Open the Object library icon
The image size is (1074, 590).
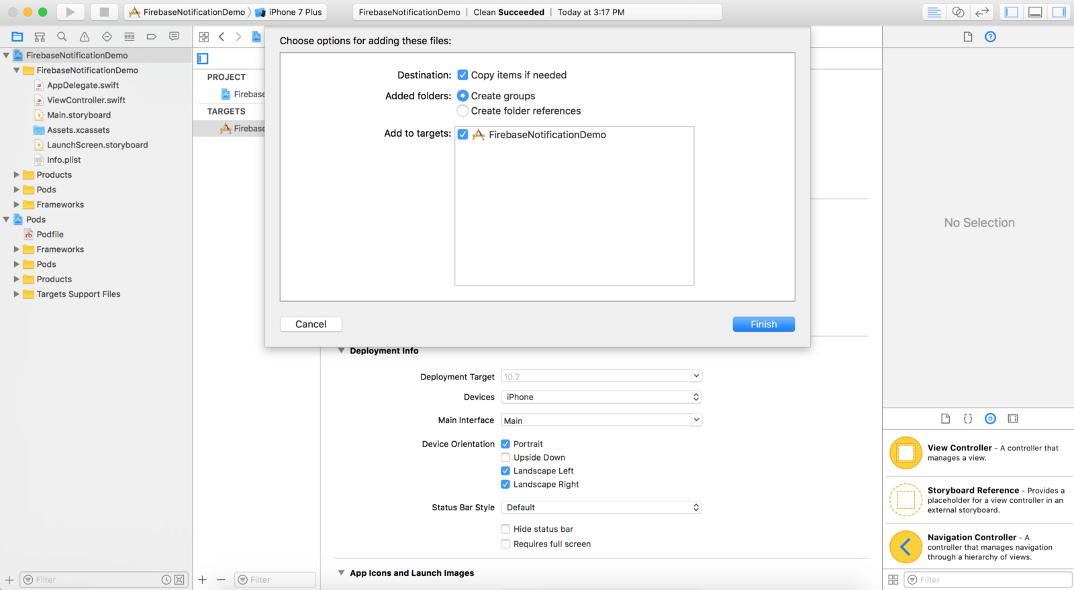click(x=990, y=418)
